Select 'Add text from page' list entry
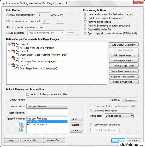 click(37, 119)
